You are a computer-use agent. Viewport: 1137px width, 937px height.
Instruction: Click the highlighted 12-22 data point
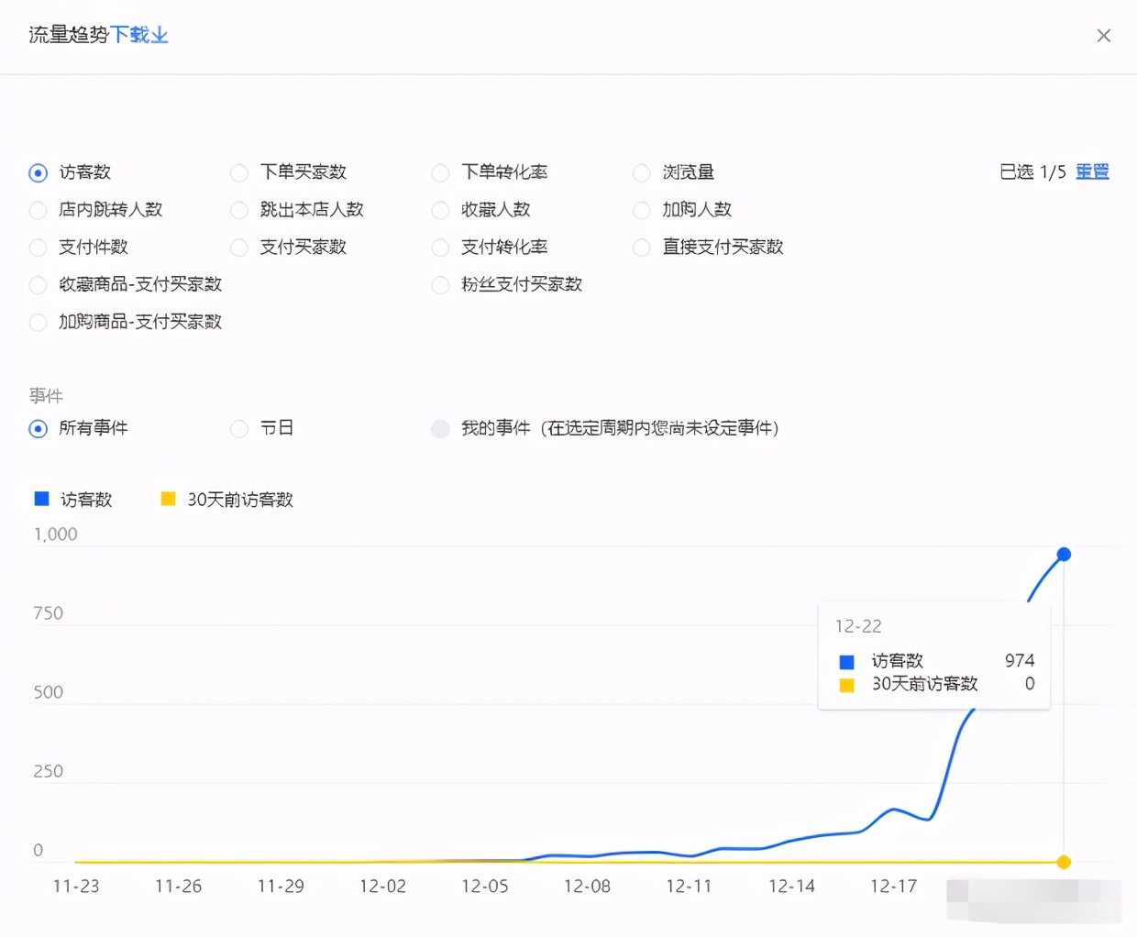click(1063, 554)
